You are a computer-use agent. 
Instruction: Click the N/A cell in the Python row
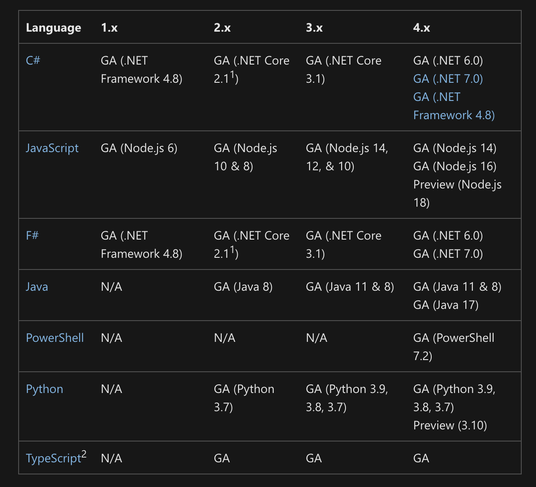point(112,389)
